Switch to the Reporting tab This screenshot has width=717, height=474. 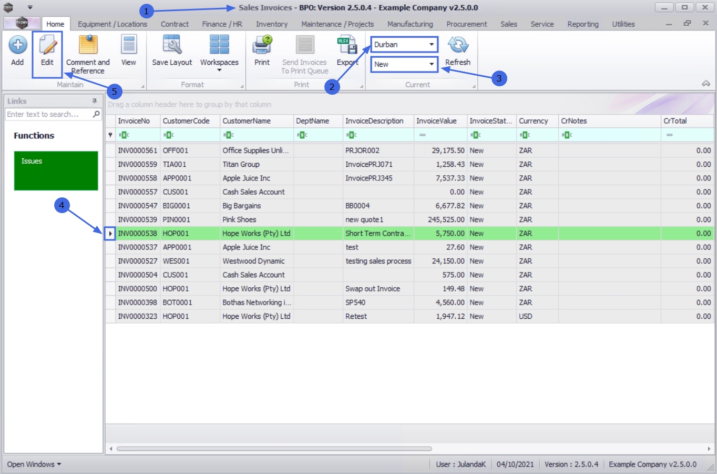[x=583, y=24]
